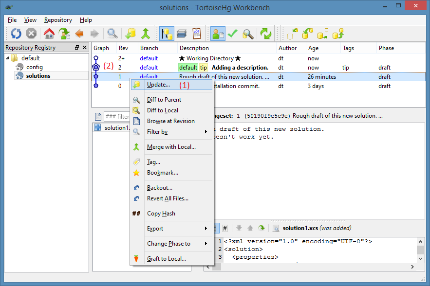Click the Branch column header
Screen dimensions: 430x286
158,48
